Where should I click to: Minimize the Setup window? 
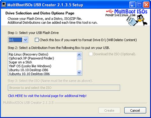pyautogui.click(x=133, y=5)
